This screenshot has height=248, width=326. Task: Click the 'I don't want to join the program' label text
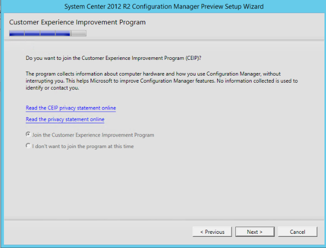point(83,147)
